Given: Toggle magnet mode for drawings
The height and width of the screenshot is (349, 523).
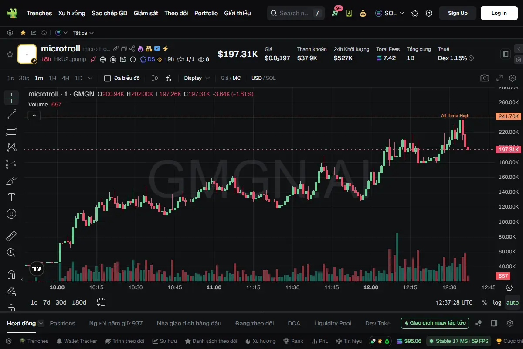Looking at the screenshot, I should (11, 275).
